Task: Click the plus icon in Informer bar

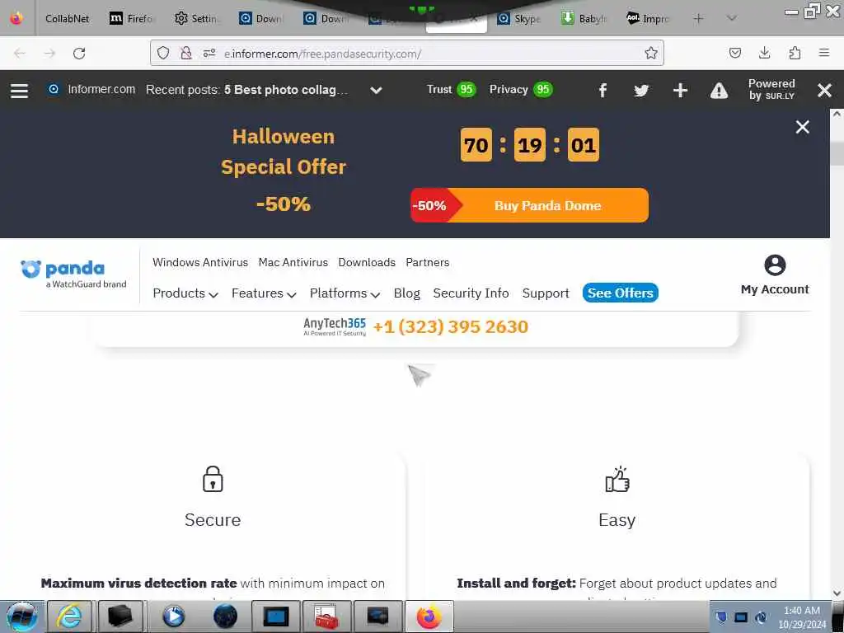Action: (680, 90)
